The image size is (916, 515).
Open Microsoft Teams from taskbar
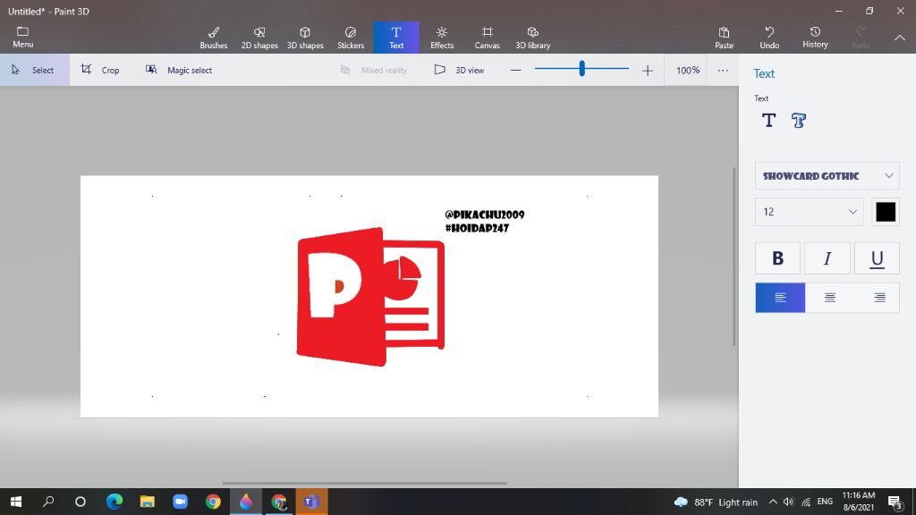click(x=311, y=502)
